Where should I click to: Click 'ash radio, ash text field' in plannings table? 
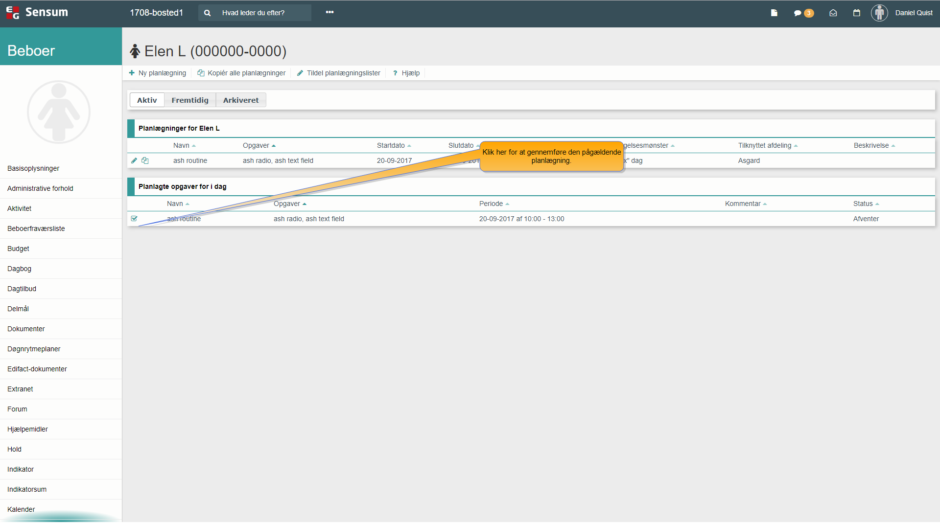(278, 160)
